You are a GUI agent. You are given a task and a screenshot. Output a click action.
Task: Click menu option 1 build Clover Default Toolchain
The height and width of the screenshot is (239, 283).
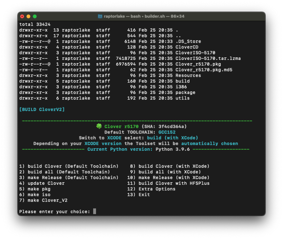pos(69,166)
